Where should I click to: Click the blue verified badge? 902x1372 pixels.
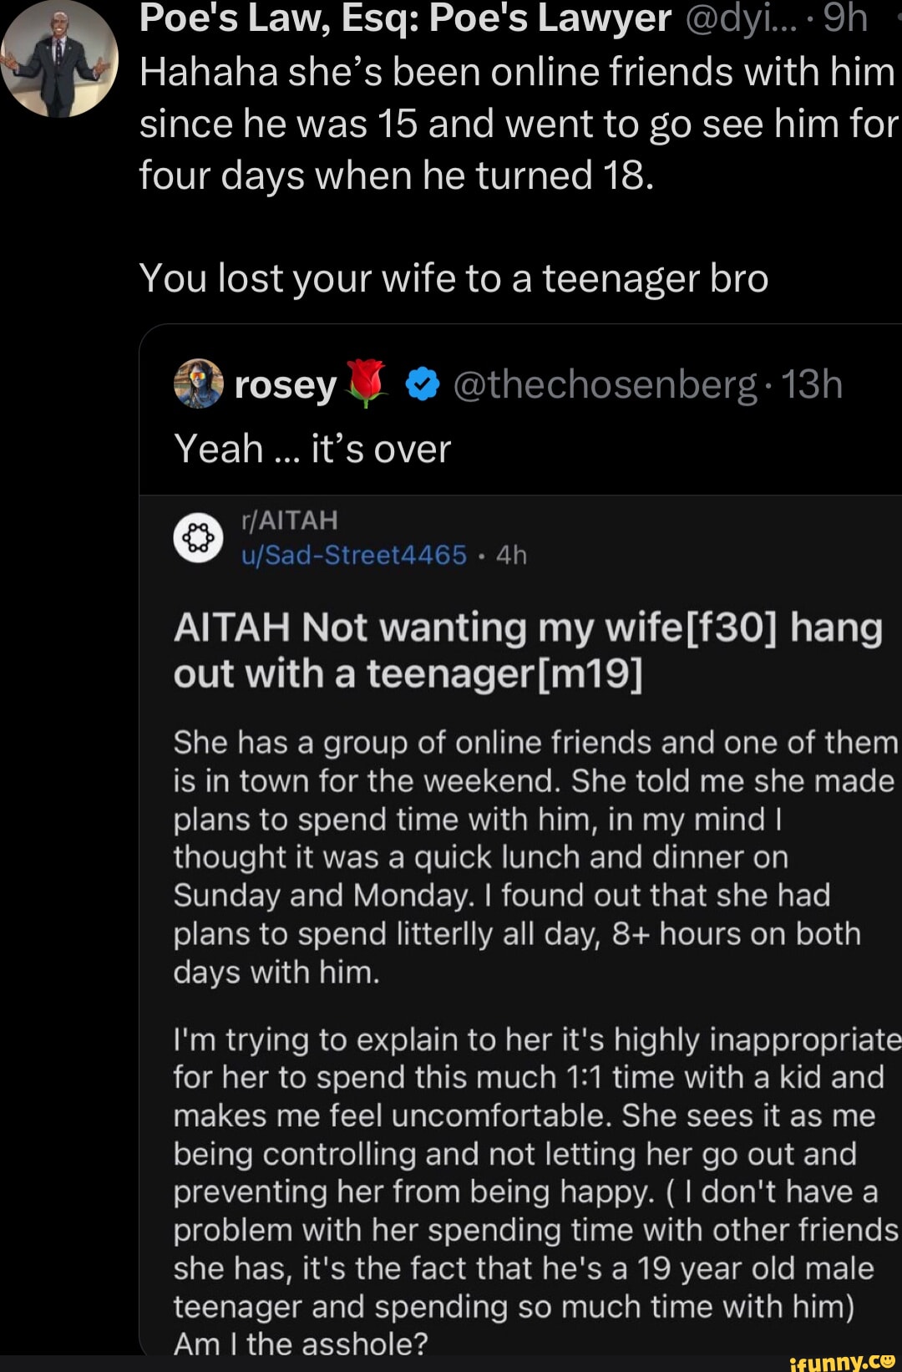click(x=423, y=384)
